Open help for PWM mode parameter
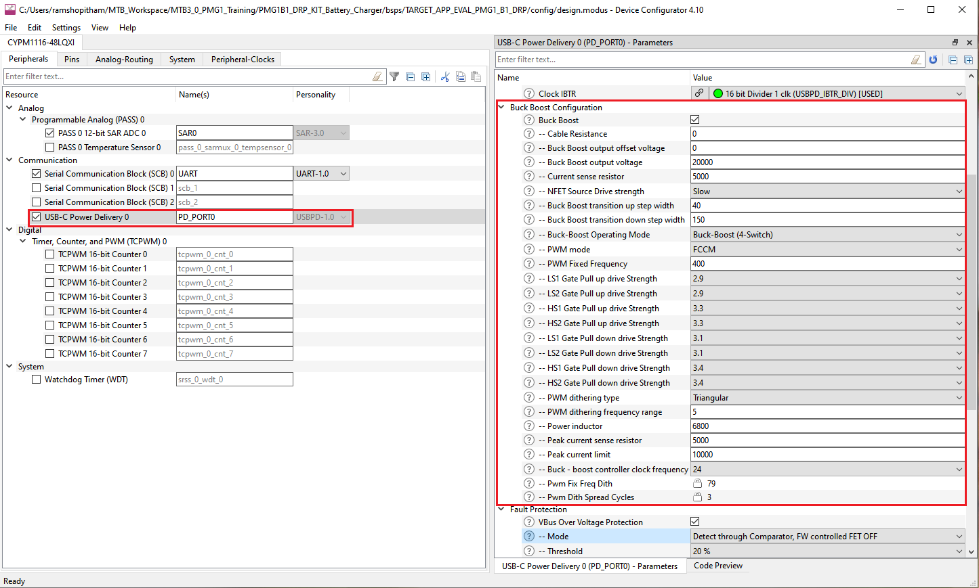The image size is (979, 588). click(x=529, y=250)
